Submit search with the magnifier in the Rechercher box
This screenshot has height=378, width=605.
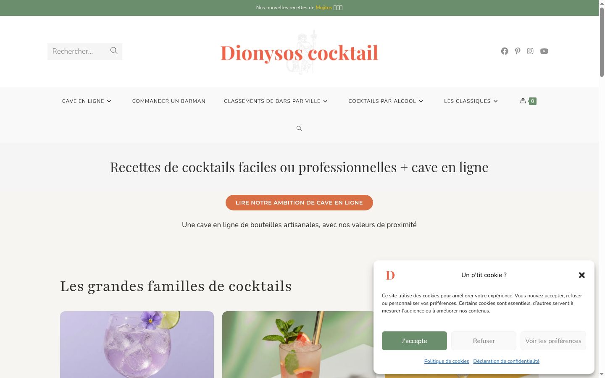[x=114, y=51]
